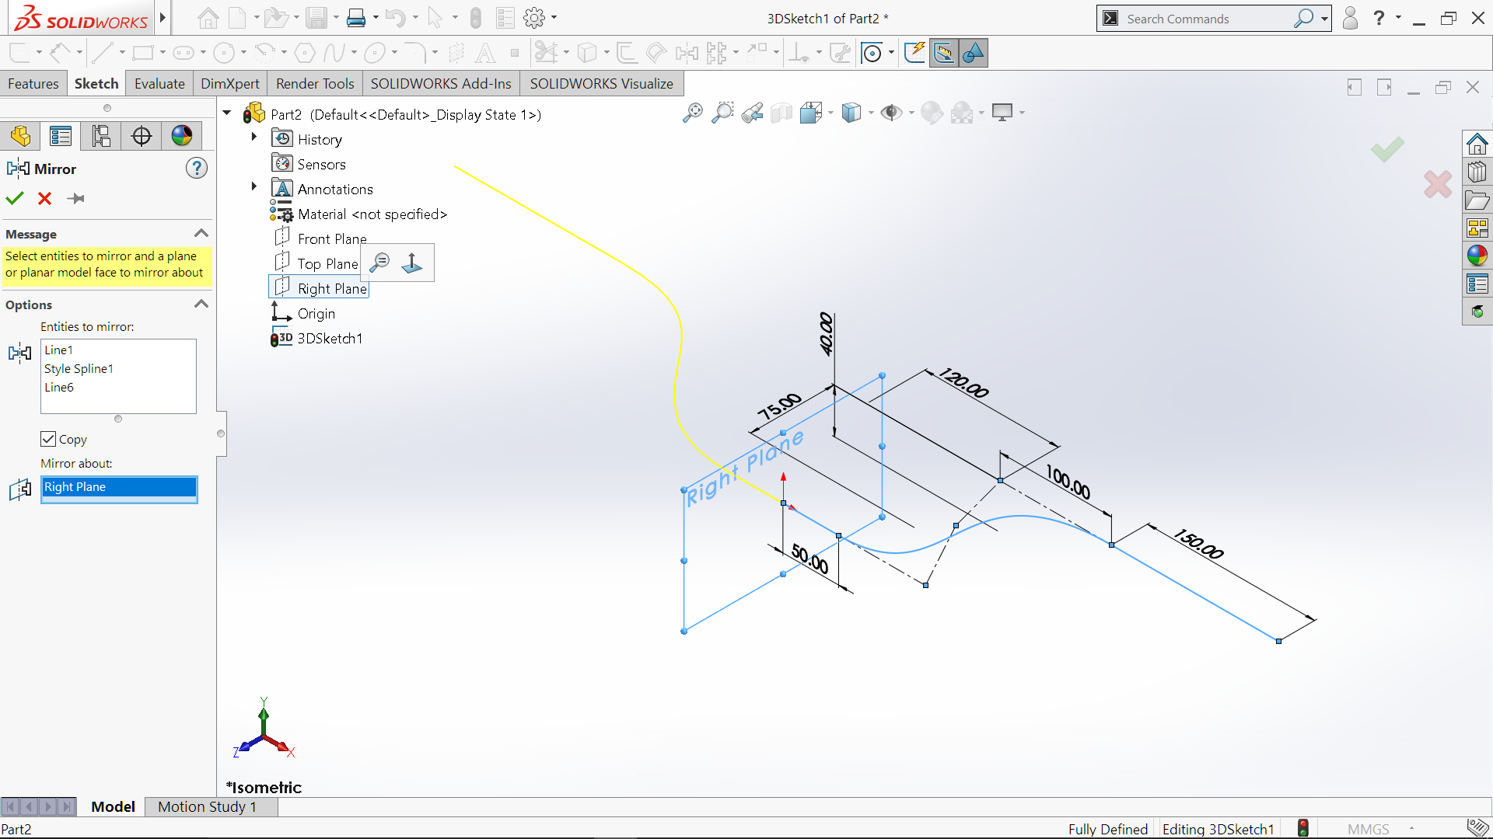
Task: Open the Evaluate tab
Action: pos(159,84)
